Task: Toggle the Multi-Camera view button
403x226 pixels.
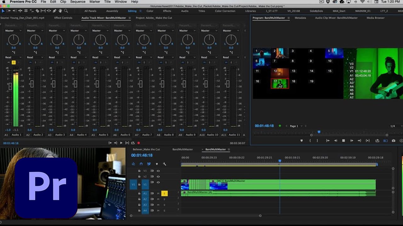Action: [385, 141]
